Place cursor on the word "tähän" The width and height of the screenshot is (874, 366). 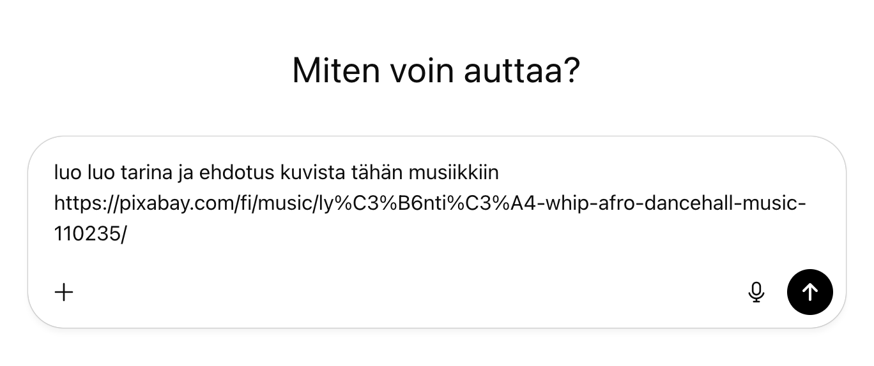coord(371,172)
